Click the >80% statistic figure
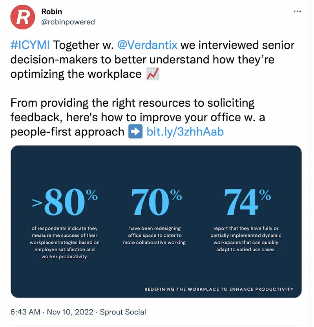Viewport: 314px width, 327px height. (65, 202)
